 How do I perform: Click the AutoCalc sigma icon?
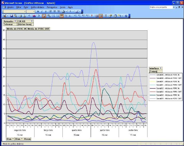tap(70, 16)
